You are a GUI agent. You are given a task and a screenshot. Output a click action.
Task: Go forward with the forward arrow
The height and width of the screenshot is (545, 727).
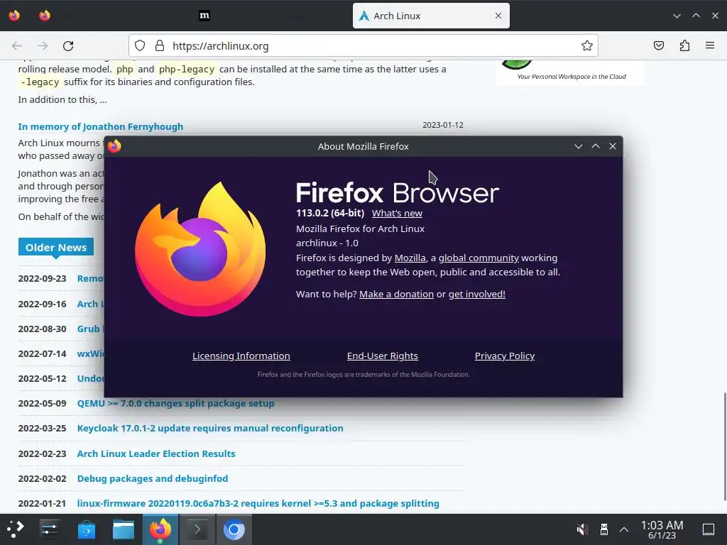click(43, 46)
